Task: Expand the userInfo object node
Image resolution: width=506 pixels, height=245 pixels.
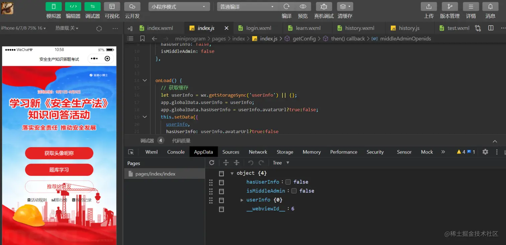Action: click(242, 200)
